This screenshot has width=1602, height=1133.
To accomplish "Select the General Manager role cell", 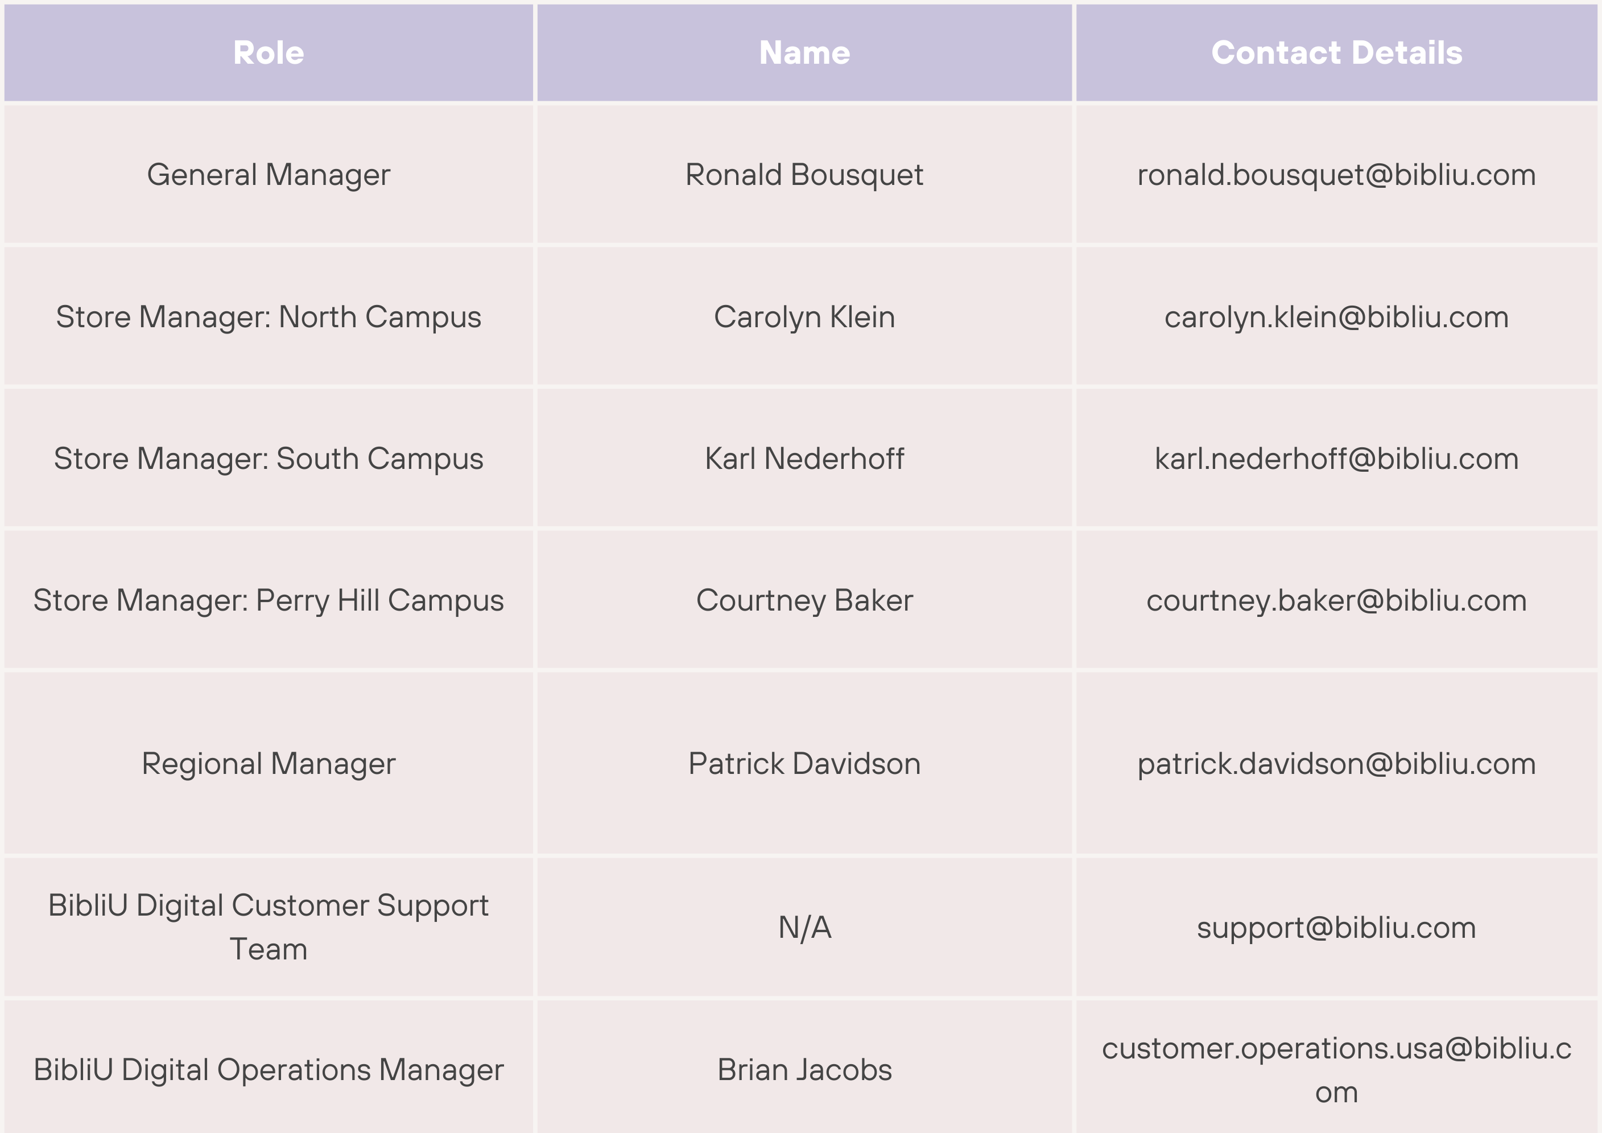I will [x=269, y=175].
